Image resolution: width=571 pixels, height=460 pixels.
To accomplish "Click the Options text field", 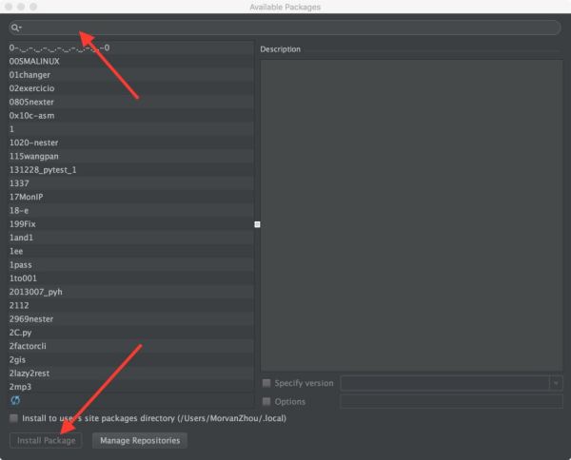I will (x=451, y=401).
